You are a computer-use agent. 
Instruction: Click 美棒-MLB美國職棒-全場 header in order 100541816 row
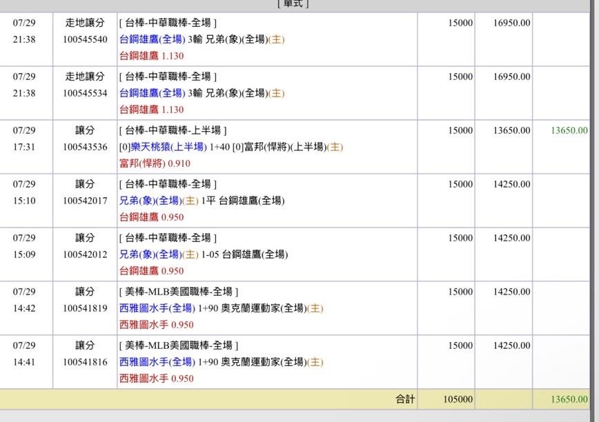(179, 345)
